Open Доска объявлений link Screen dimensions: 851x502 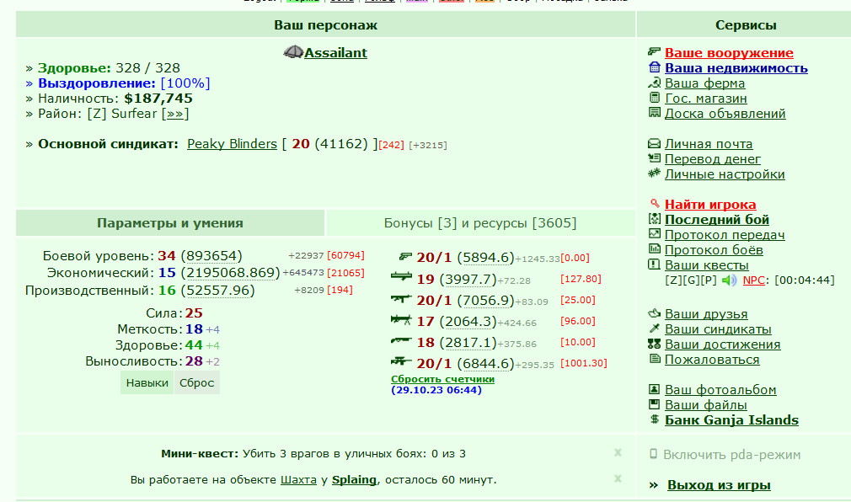[x=725, y=114]
